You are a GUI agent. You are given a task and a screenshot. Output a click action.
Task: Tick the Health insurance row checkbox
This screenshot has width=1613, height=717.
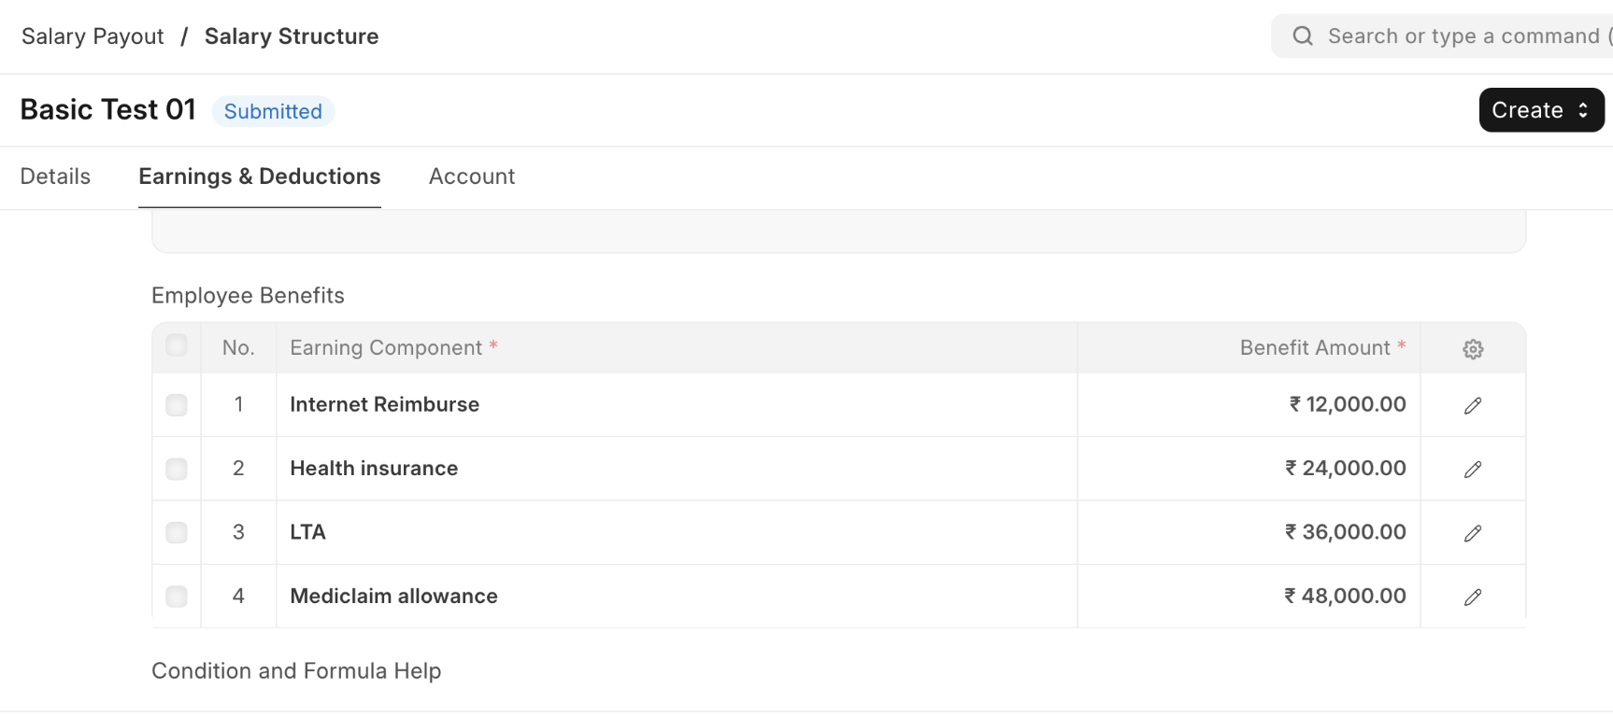point(177,469)
